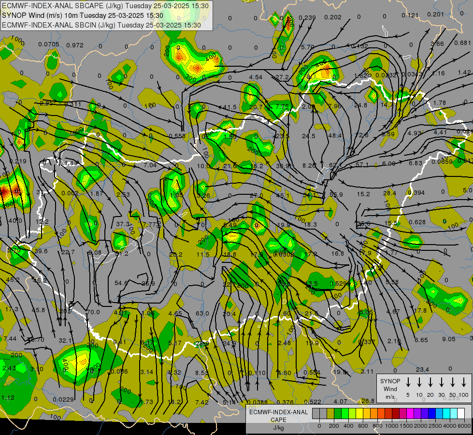This screenshot has height=435, width=473.
Task: Click the 0.0229 value on the map
Action: coord(63,400)
